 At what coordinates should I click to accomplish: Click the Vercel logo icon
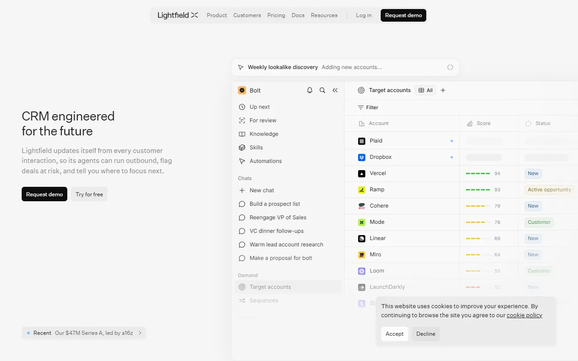(x=362, y=173)
